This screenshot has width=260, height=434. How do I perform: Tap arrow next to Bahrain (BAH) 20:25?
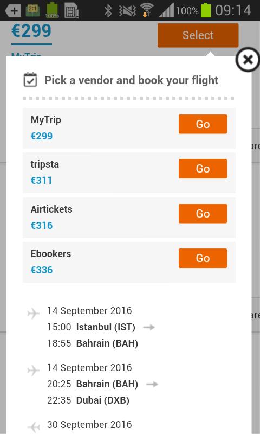[x=152, y=384]
